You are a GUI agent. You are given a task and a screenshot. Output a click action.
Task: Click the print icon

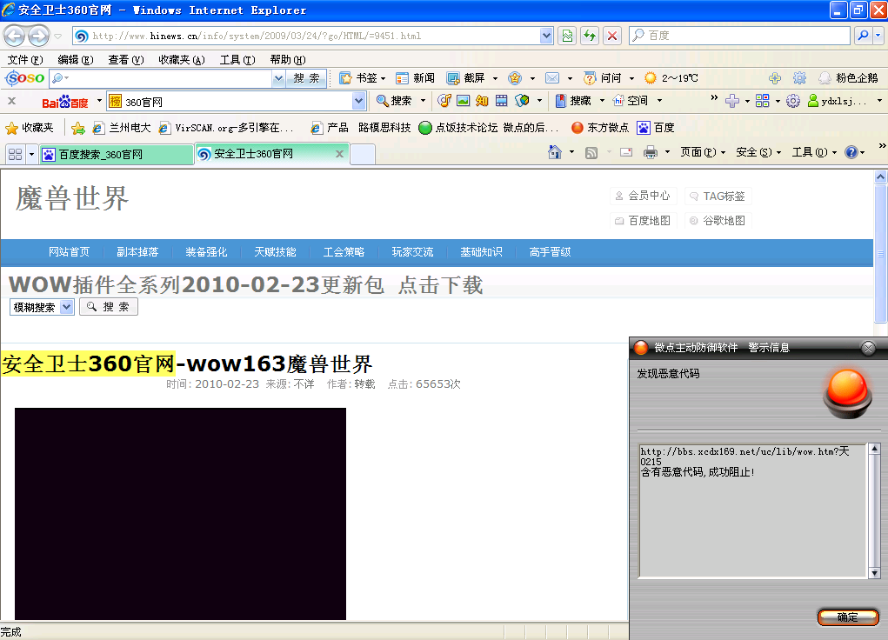[651, 152]
